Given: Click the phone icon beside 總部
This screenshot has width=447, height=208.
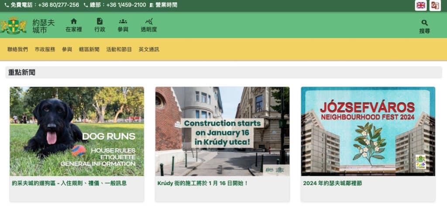Looking at the screenshot, I should coord(86,5).
